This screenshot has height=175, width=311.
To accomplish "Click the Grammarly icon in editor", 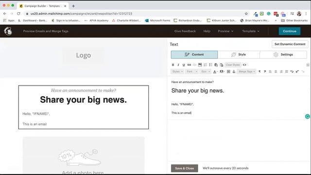I will coord(308,117).
